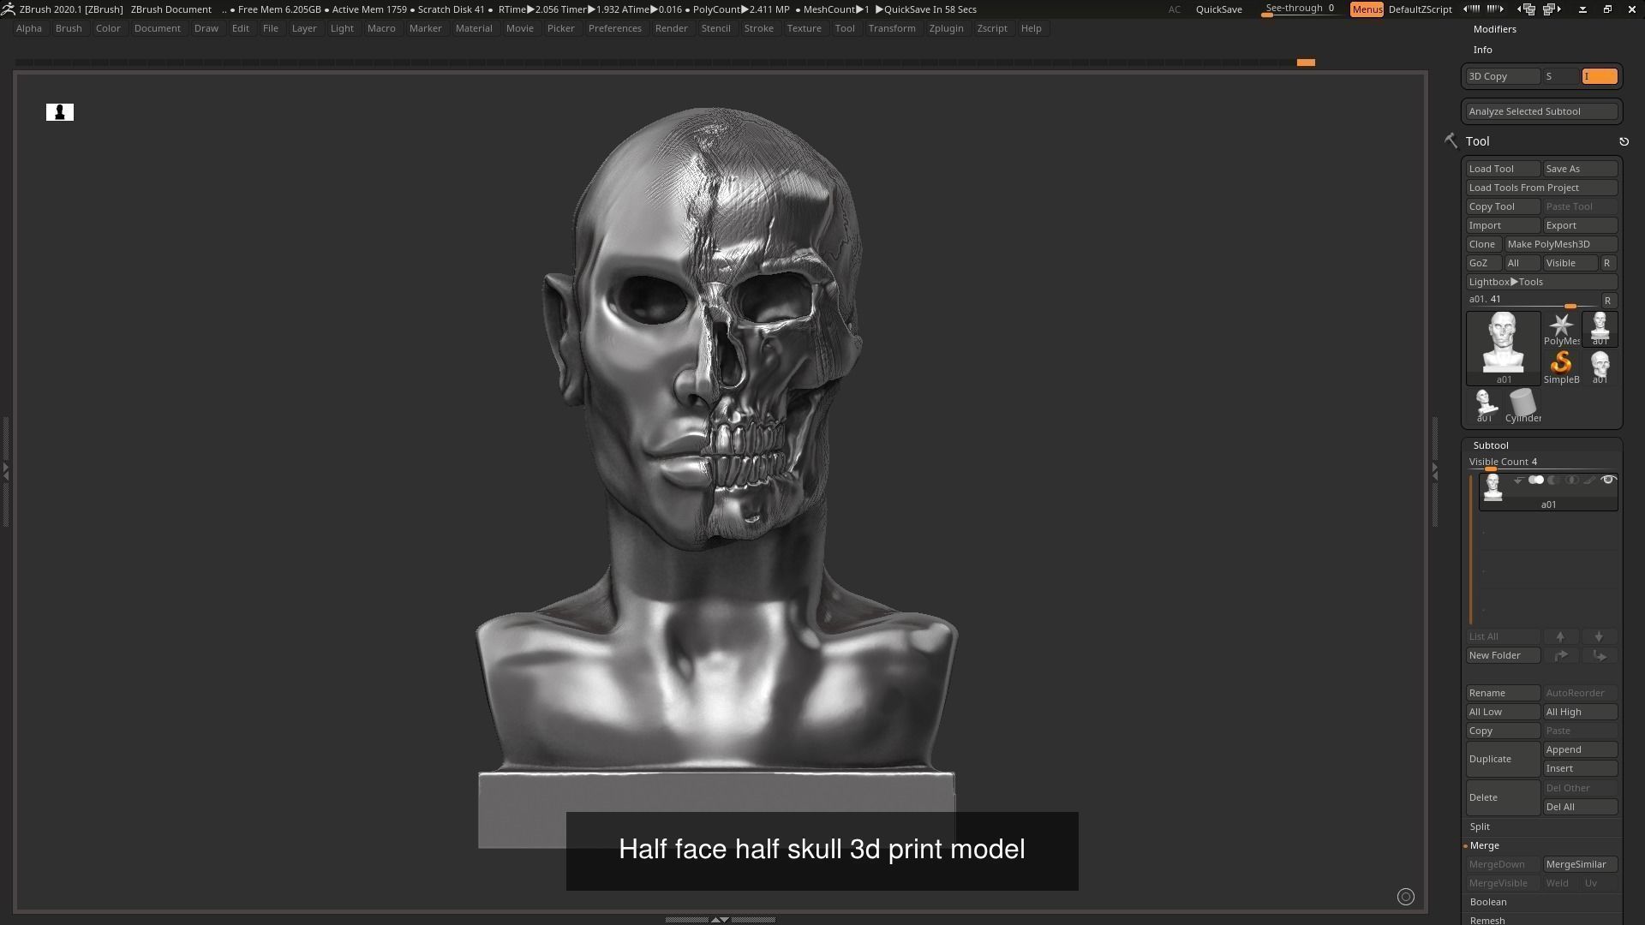Toggle the union boolean mode on a01 subtool

coord(1536,480)
